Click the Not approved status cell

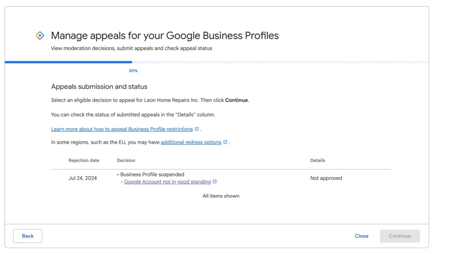pyautogui.click(x=326, y=178)
